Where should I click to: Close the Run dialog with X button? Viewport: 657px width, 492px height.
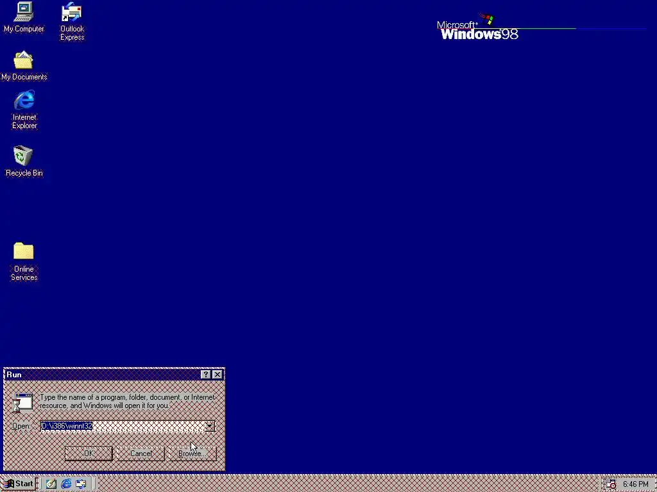pos(217,374)
